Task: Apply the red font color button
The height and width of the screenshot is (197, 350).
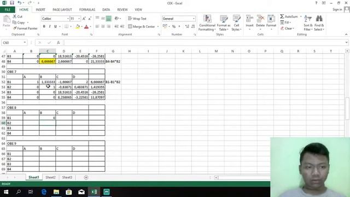Action: coord(86,27)
